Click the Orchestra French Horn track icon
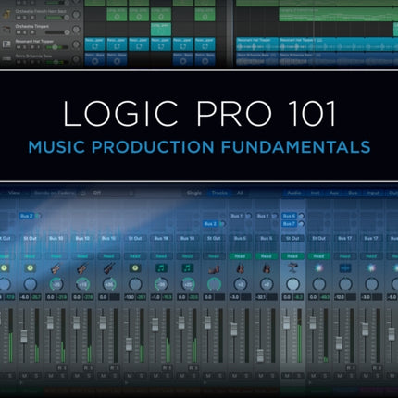The image size is (398, 398). 6,15
